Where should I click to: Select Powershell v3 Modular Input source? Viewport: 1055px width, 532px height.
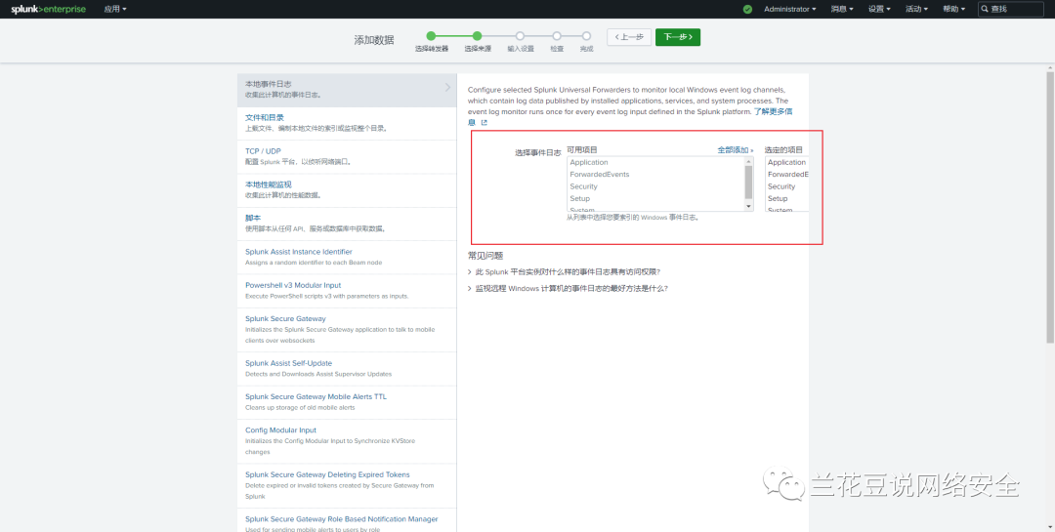tap(347, 291)
